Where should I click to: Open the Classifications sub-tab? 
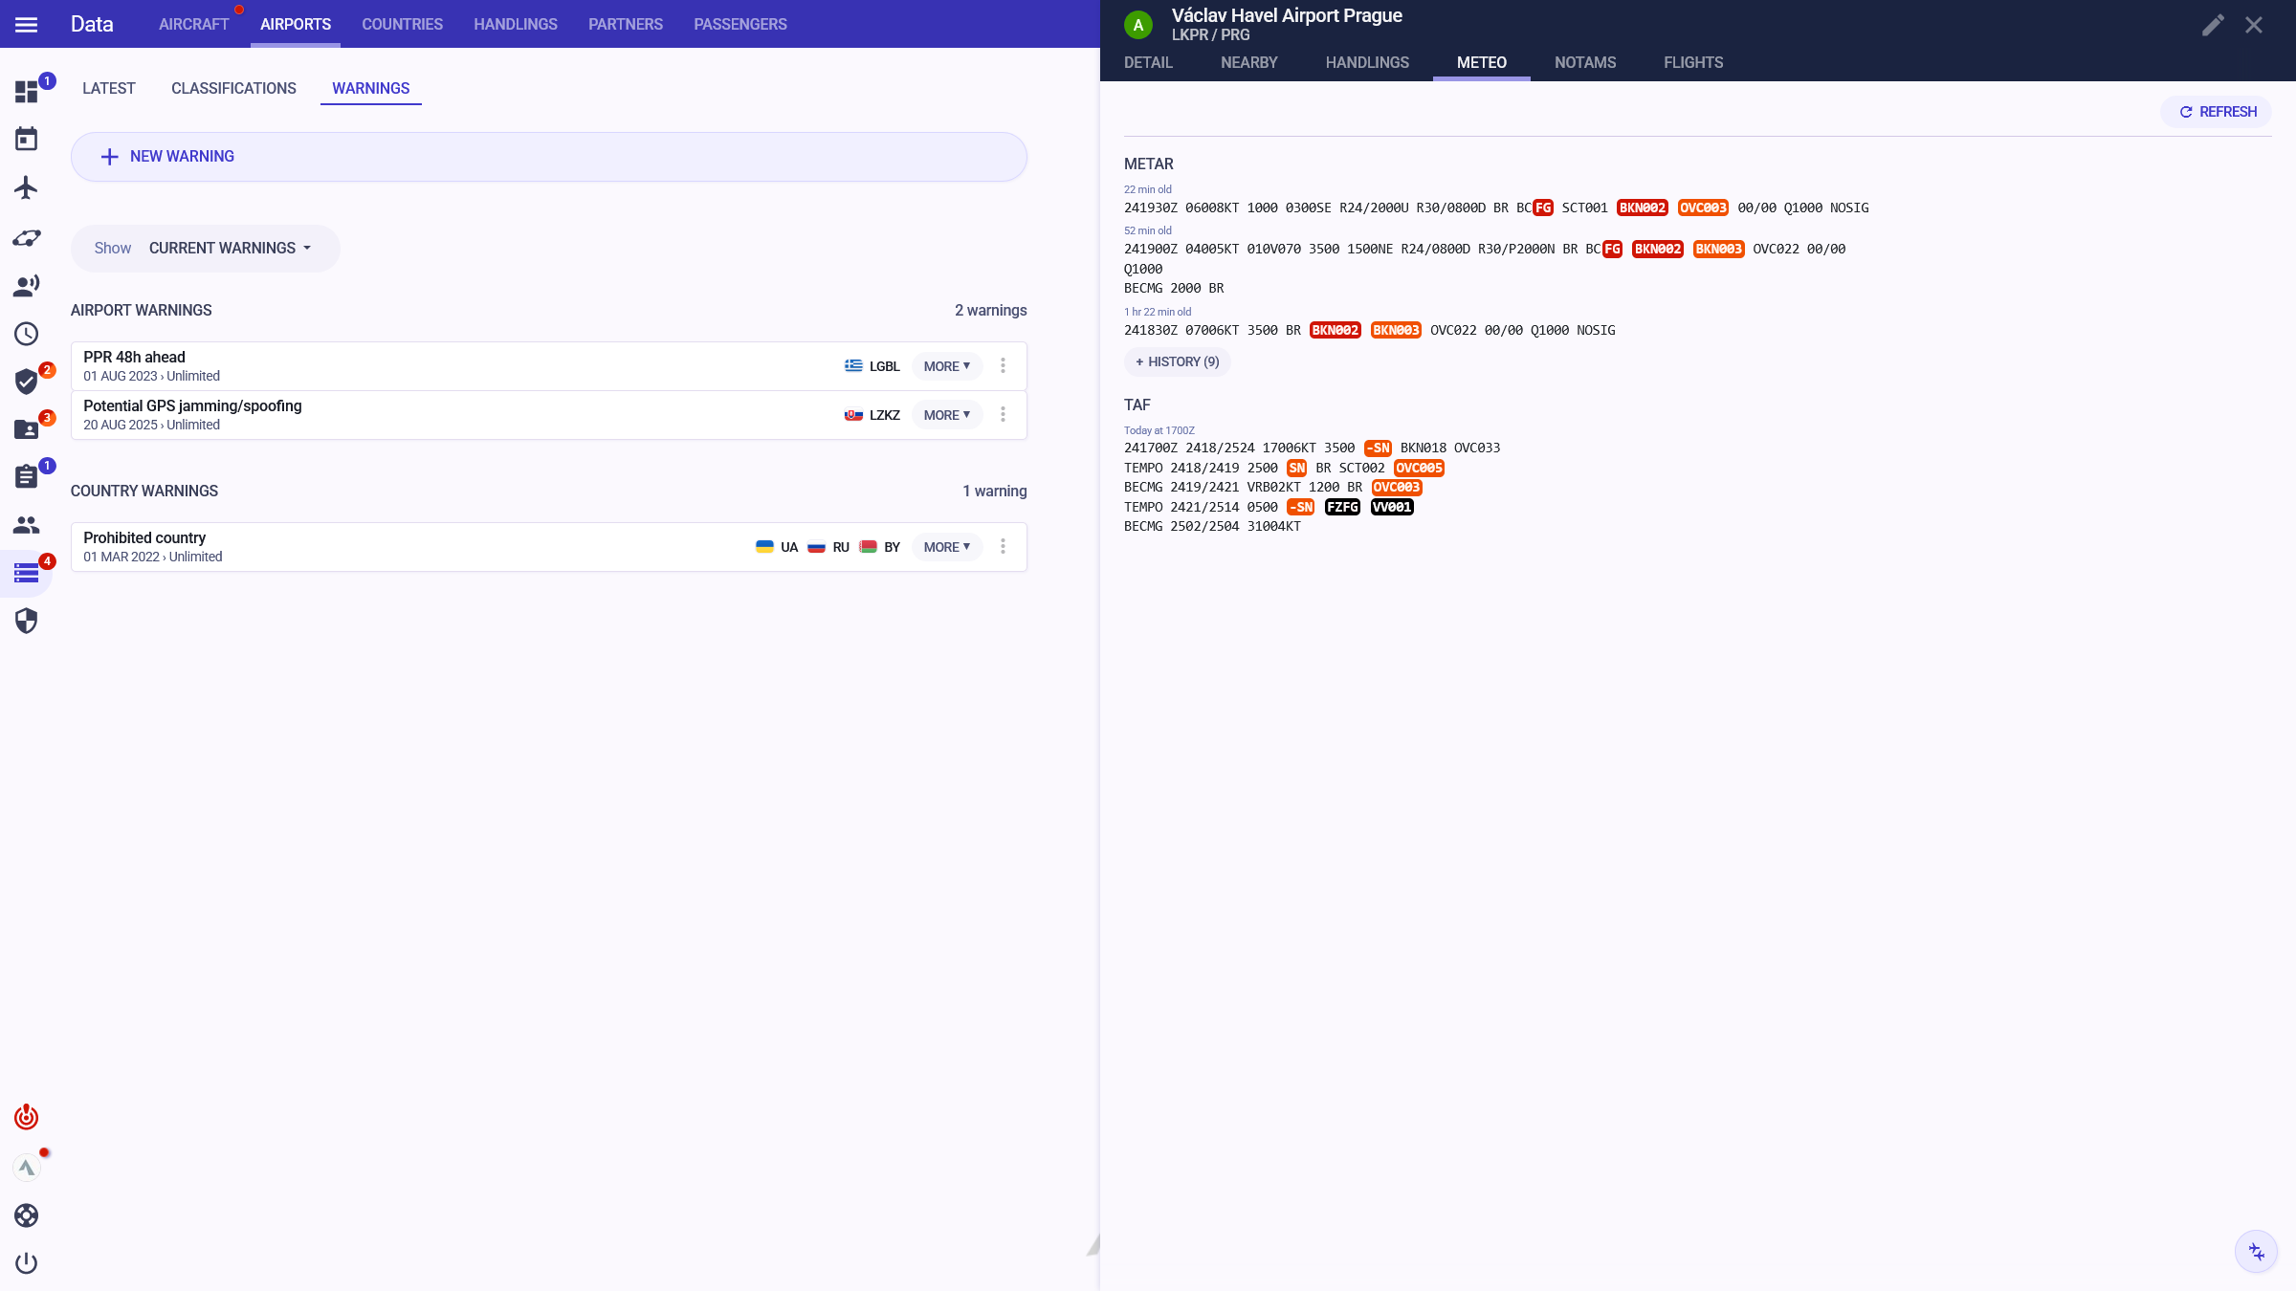[x=233, y=89]
